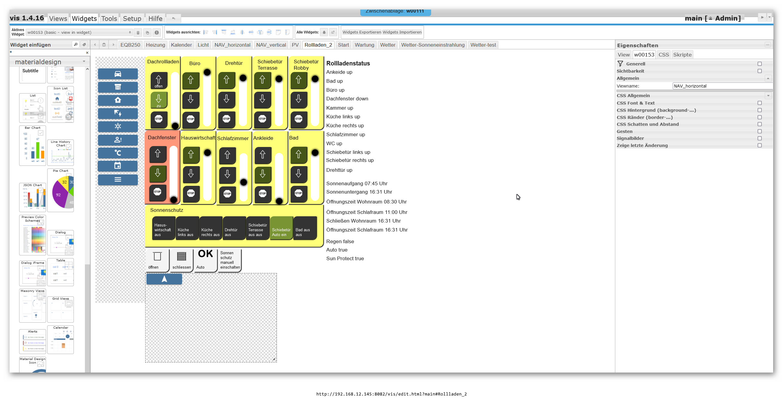Screen dimensions: 783x406
Task: Open the Aktives Widget dropdown
Action: pos(79,33)
